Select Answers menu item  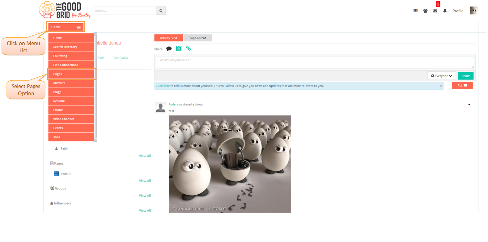pos(71,83)
